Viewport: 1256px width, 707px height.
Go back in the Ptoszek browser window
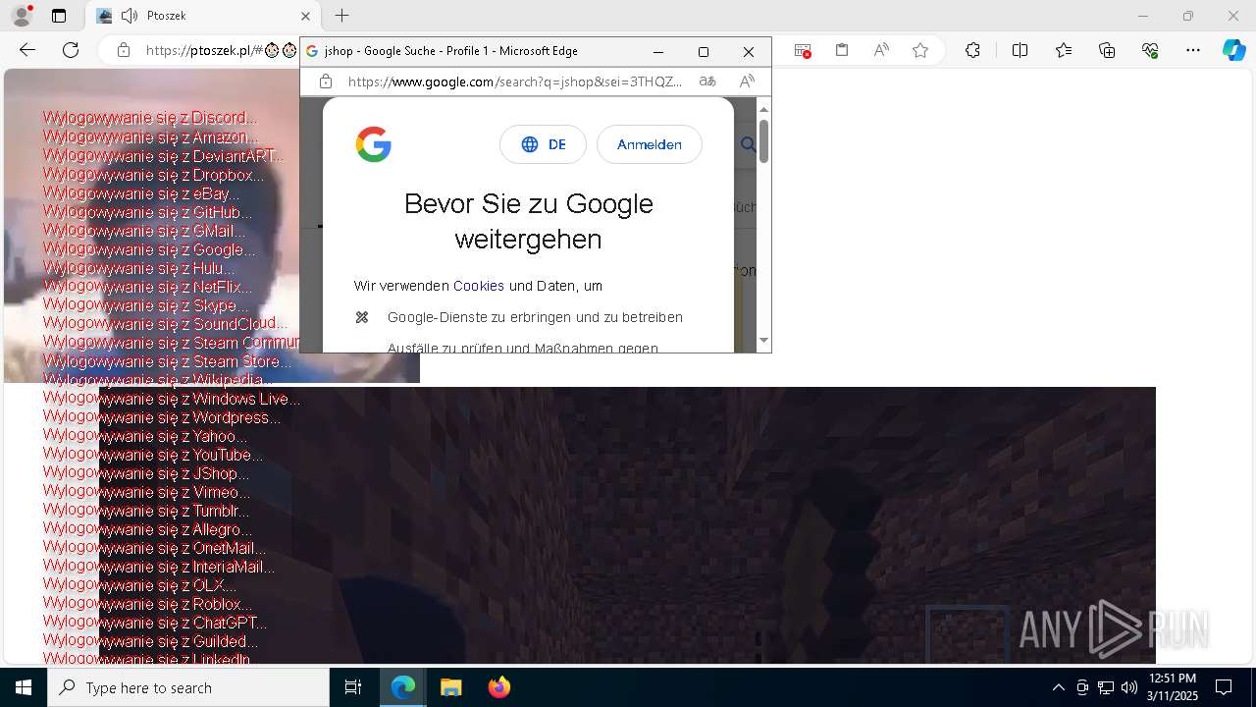[x=27, y=50]
